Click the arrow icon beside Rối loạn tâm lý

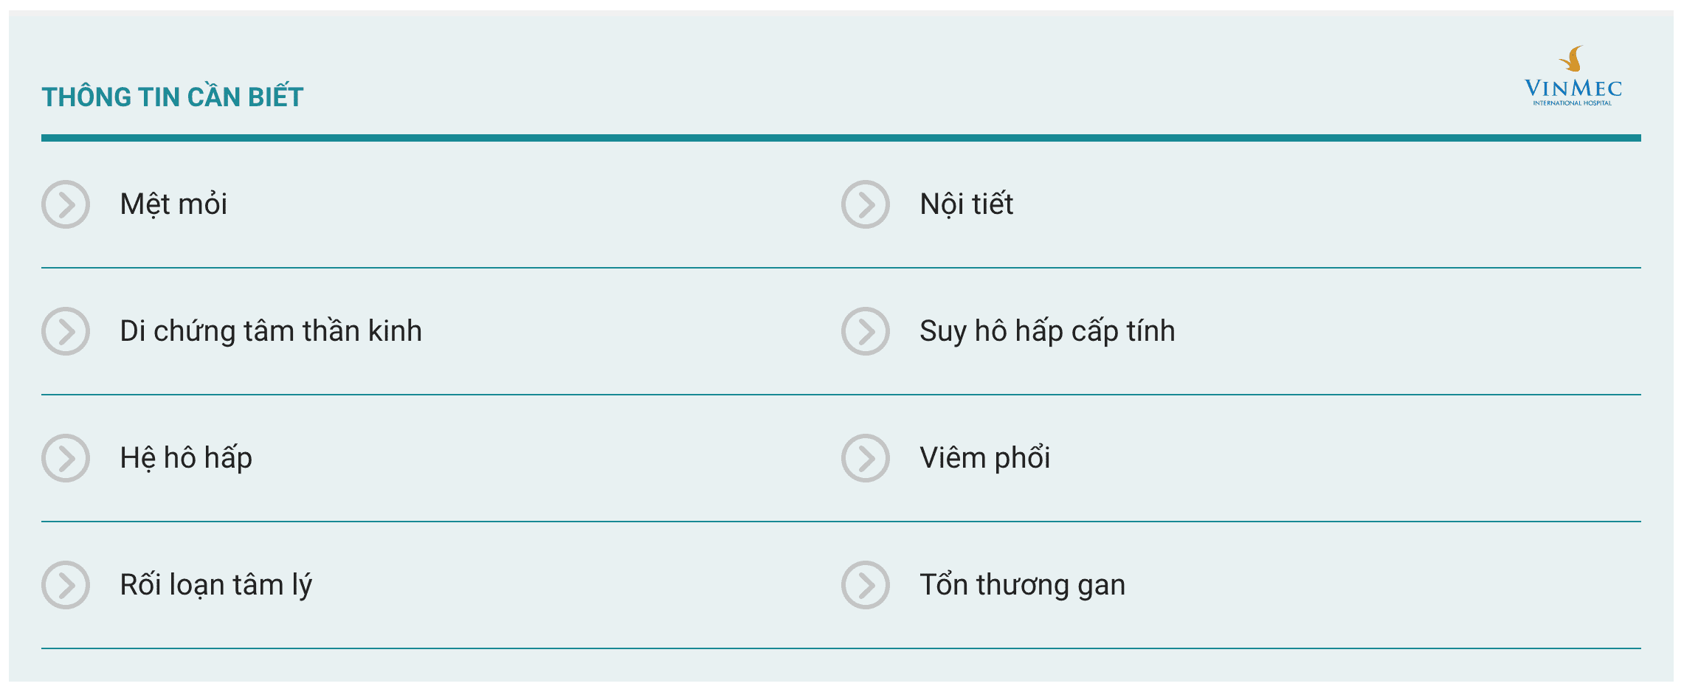pyautogui.click(x=66, y=585)
